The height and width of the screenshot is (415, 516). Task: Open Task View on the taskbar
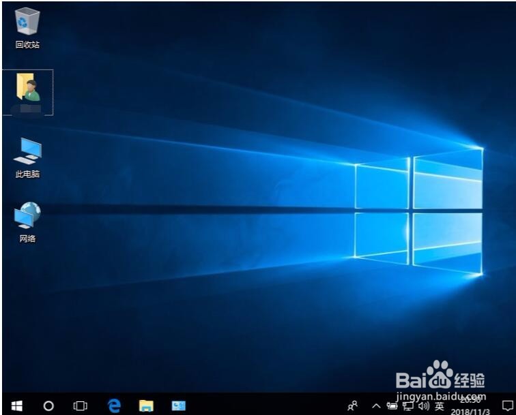click(x=81, y=405)
